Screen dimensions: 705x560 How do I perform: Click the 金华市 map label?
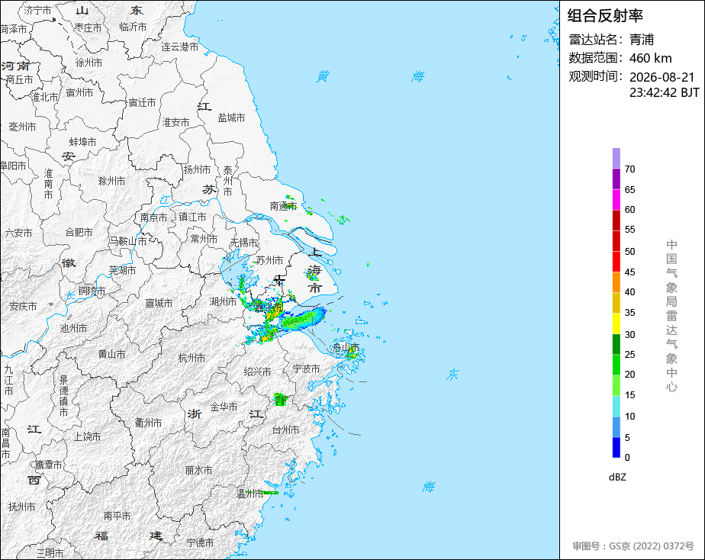tap(224, 407)
